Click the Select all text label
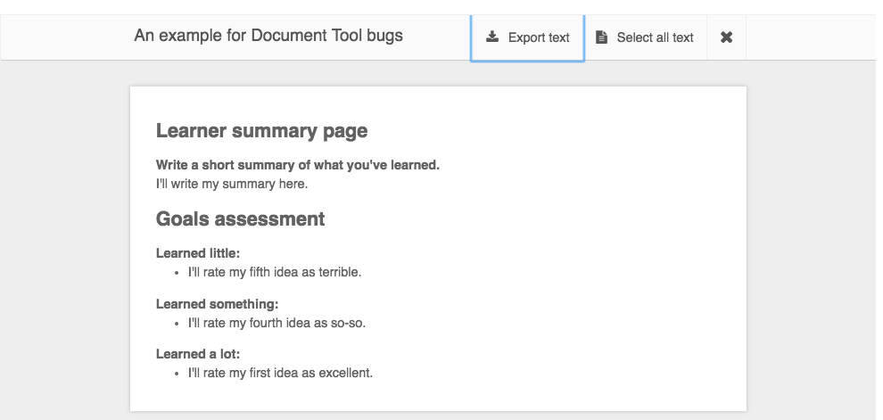Screen dimensions: 883x420 (655, 37)
